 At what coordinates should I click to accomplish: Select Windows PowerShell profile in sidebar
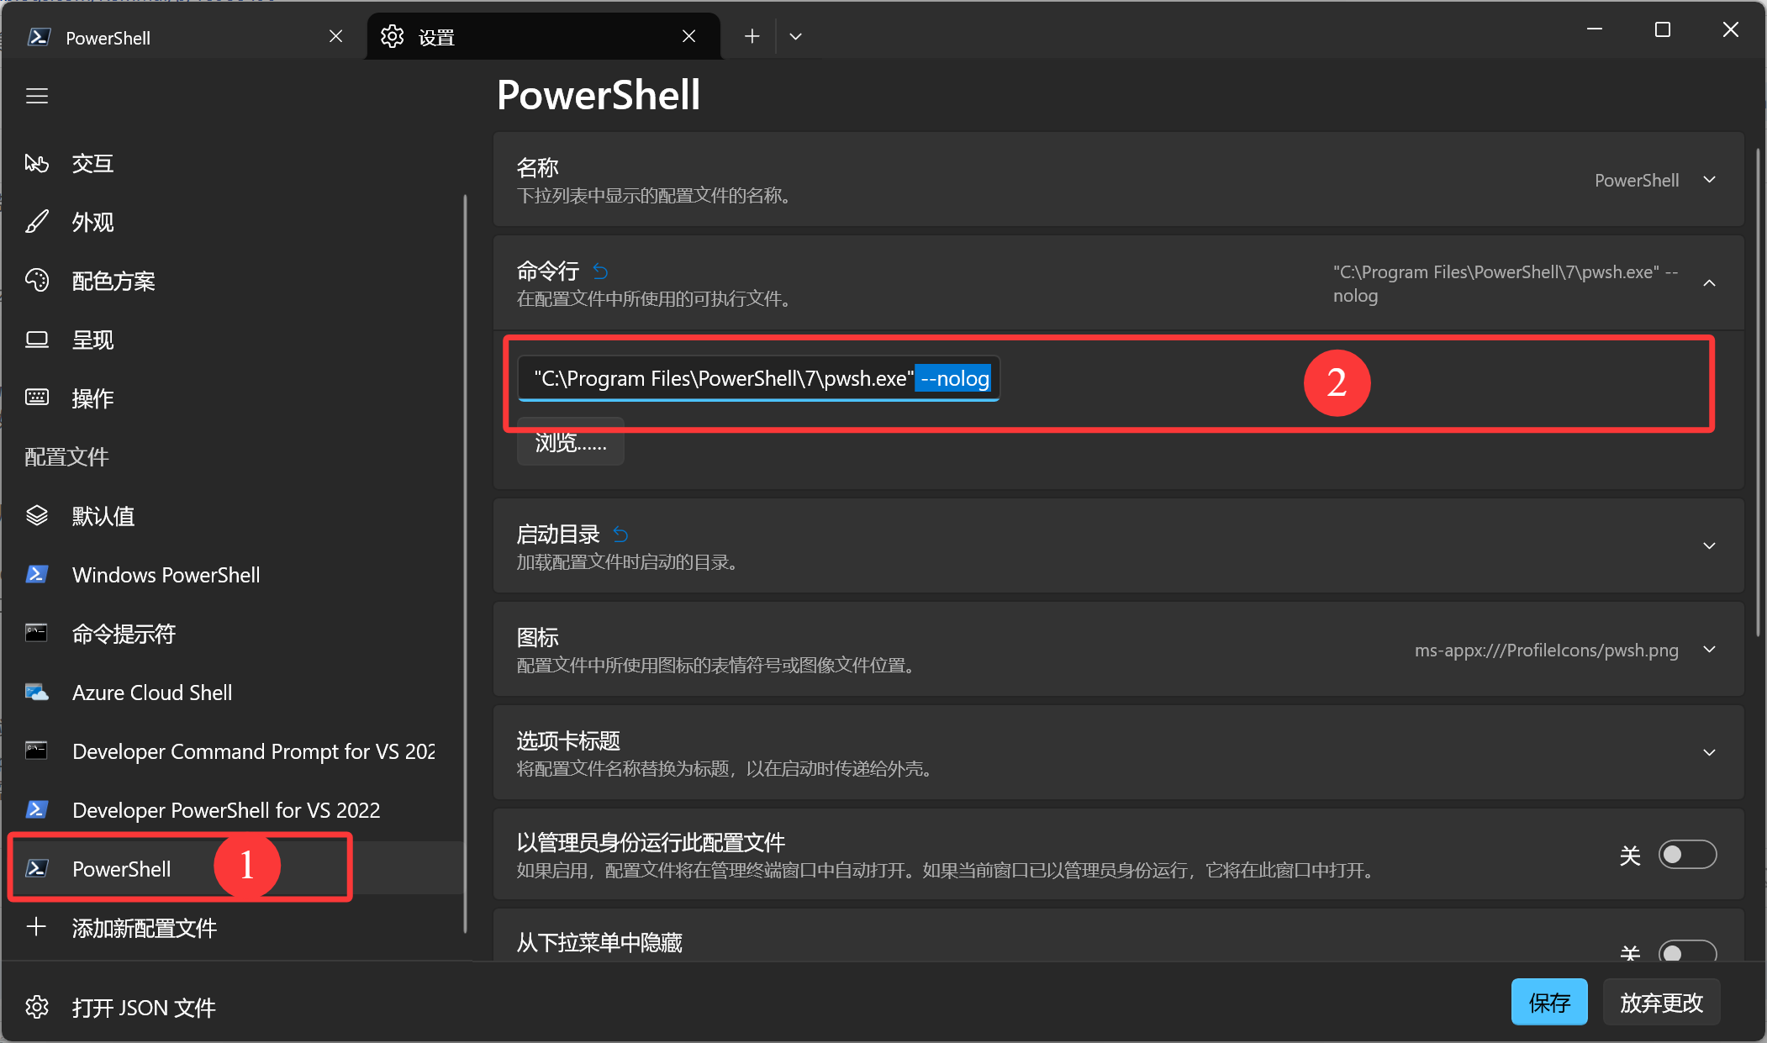(166, 575)
